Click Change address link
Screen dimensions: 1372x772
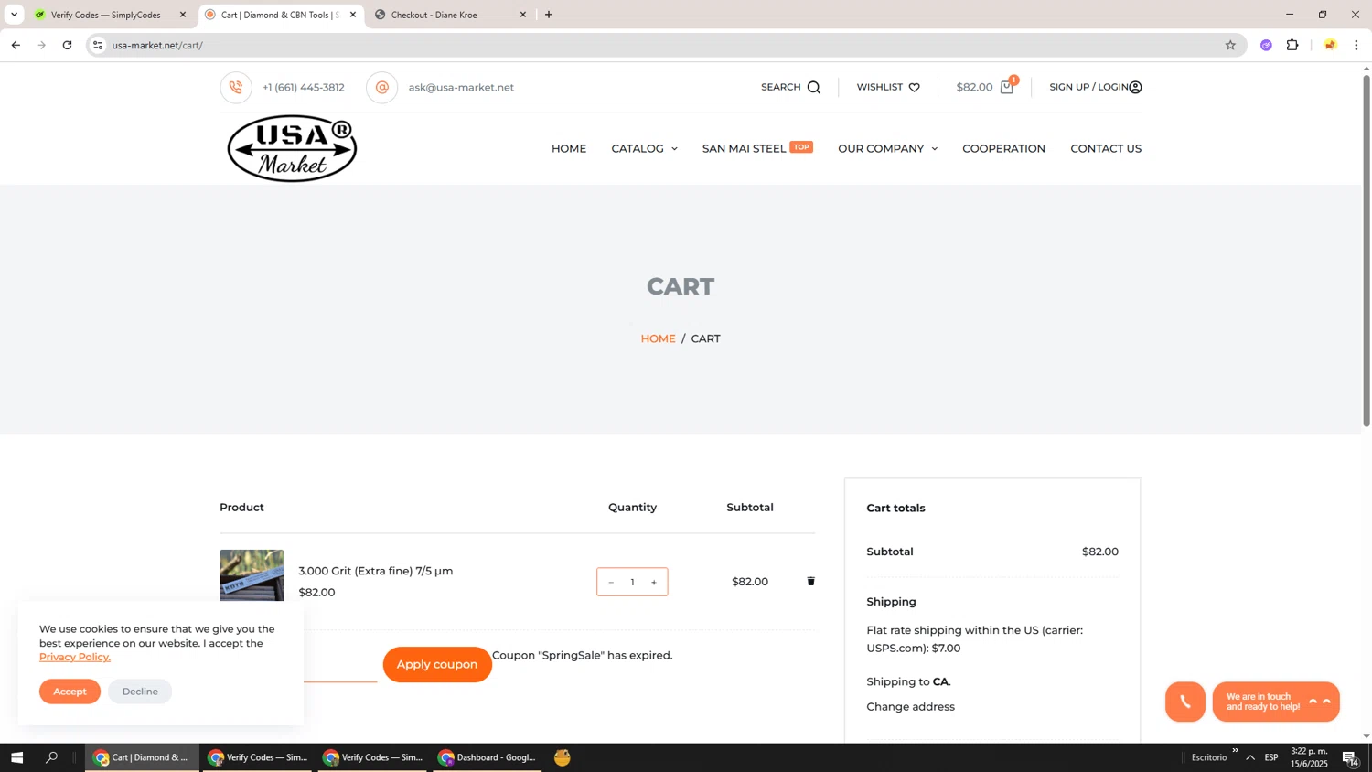910,707
